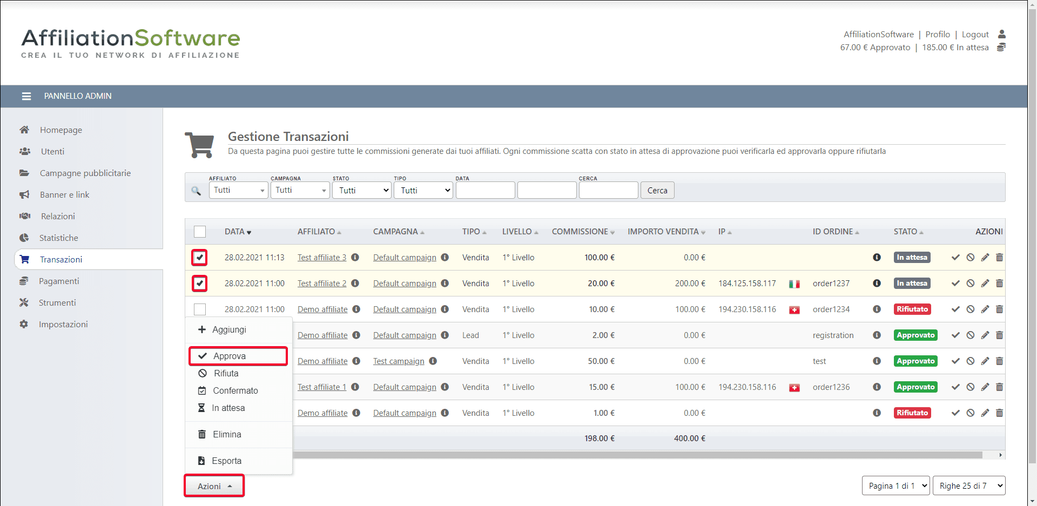Image resolution: width=1037 pixels, height=506 pixels.
Task: Click the horizontal scrollbar beneath the table
Action: [637, 455]
